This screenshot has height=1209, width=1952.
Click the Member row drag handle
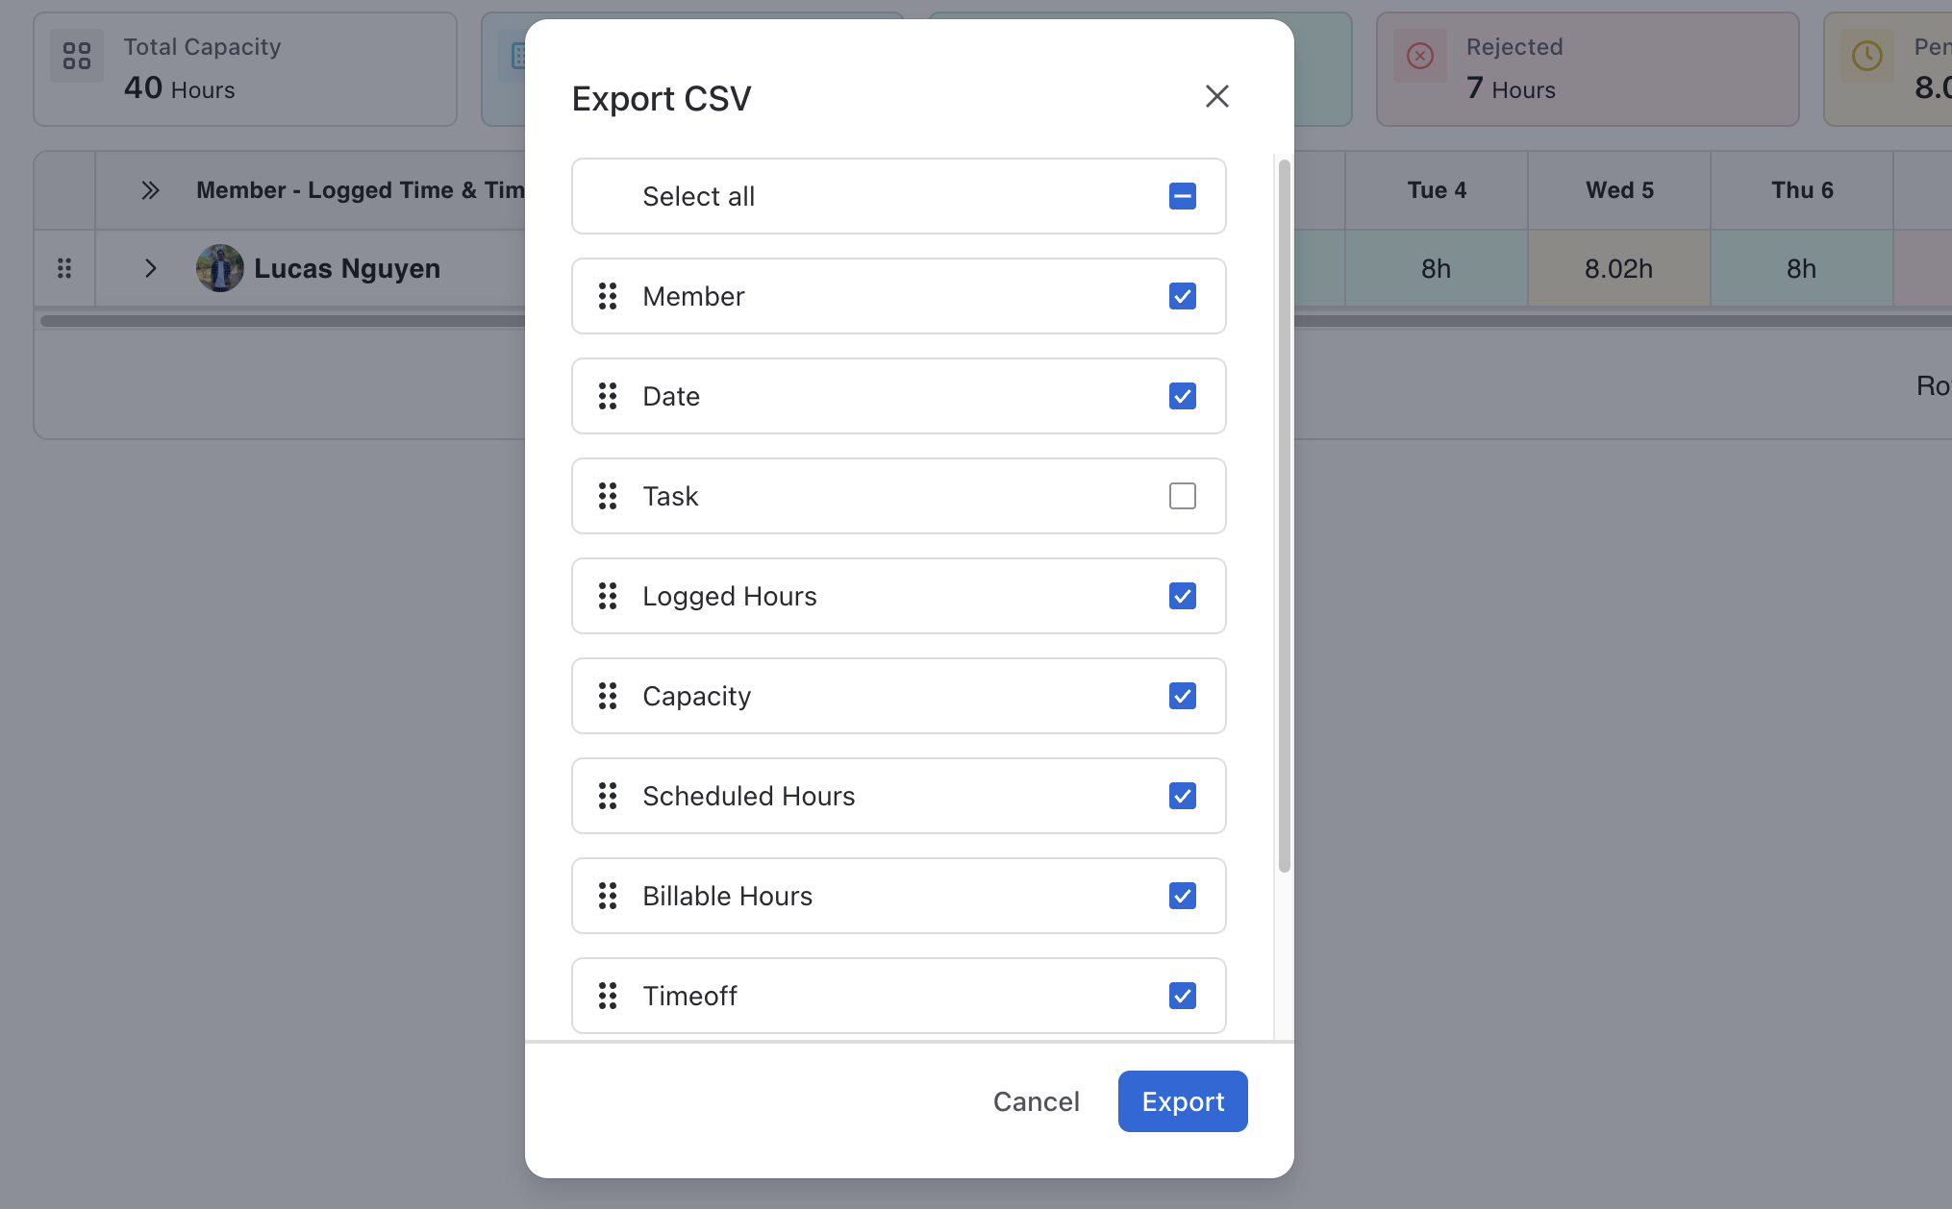pos(608,296)
